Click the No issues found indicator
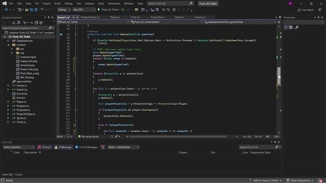The width and height of the screenshot is (326, 183). [88, 137]
